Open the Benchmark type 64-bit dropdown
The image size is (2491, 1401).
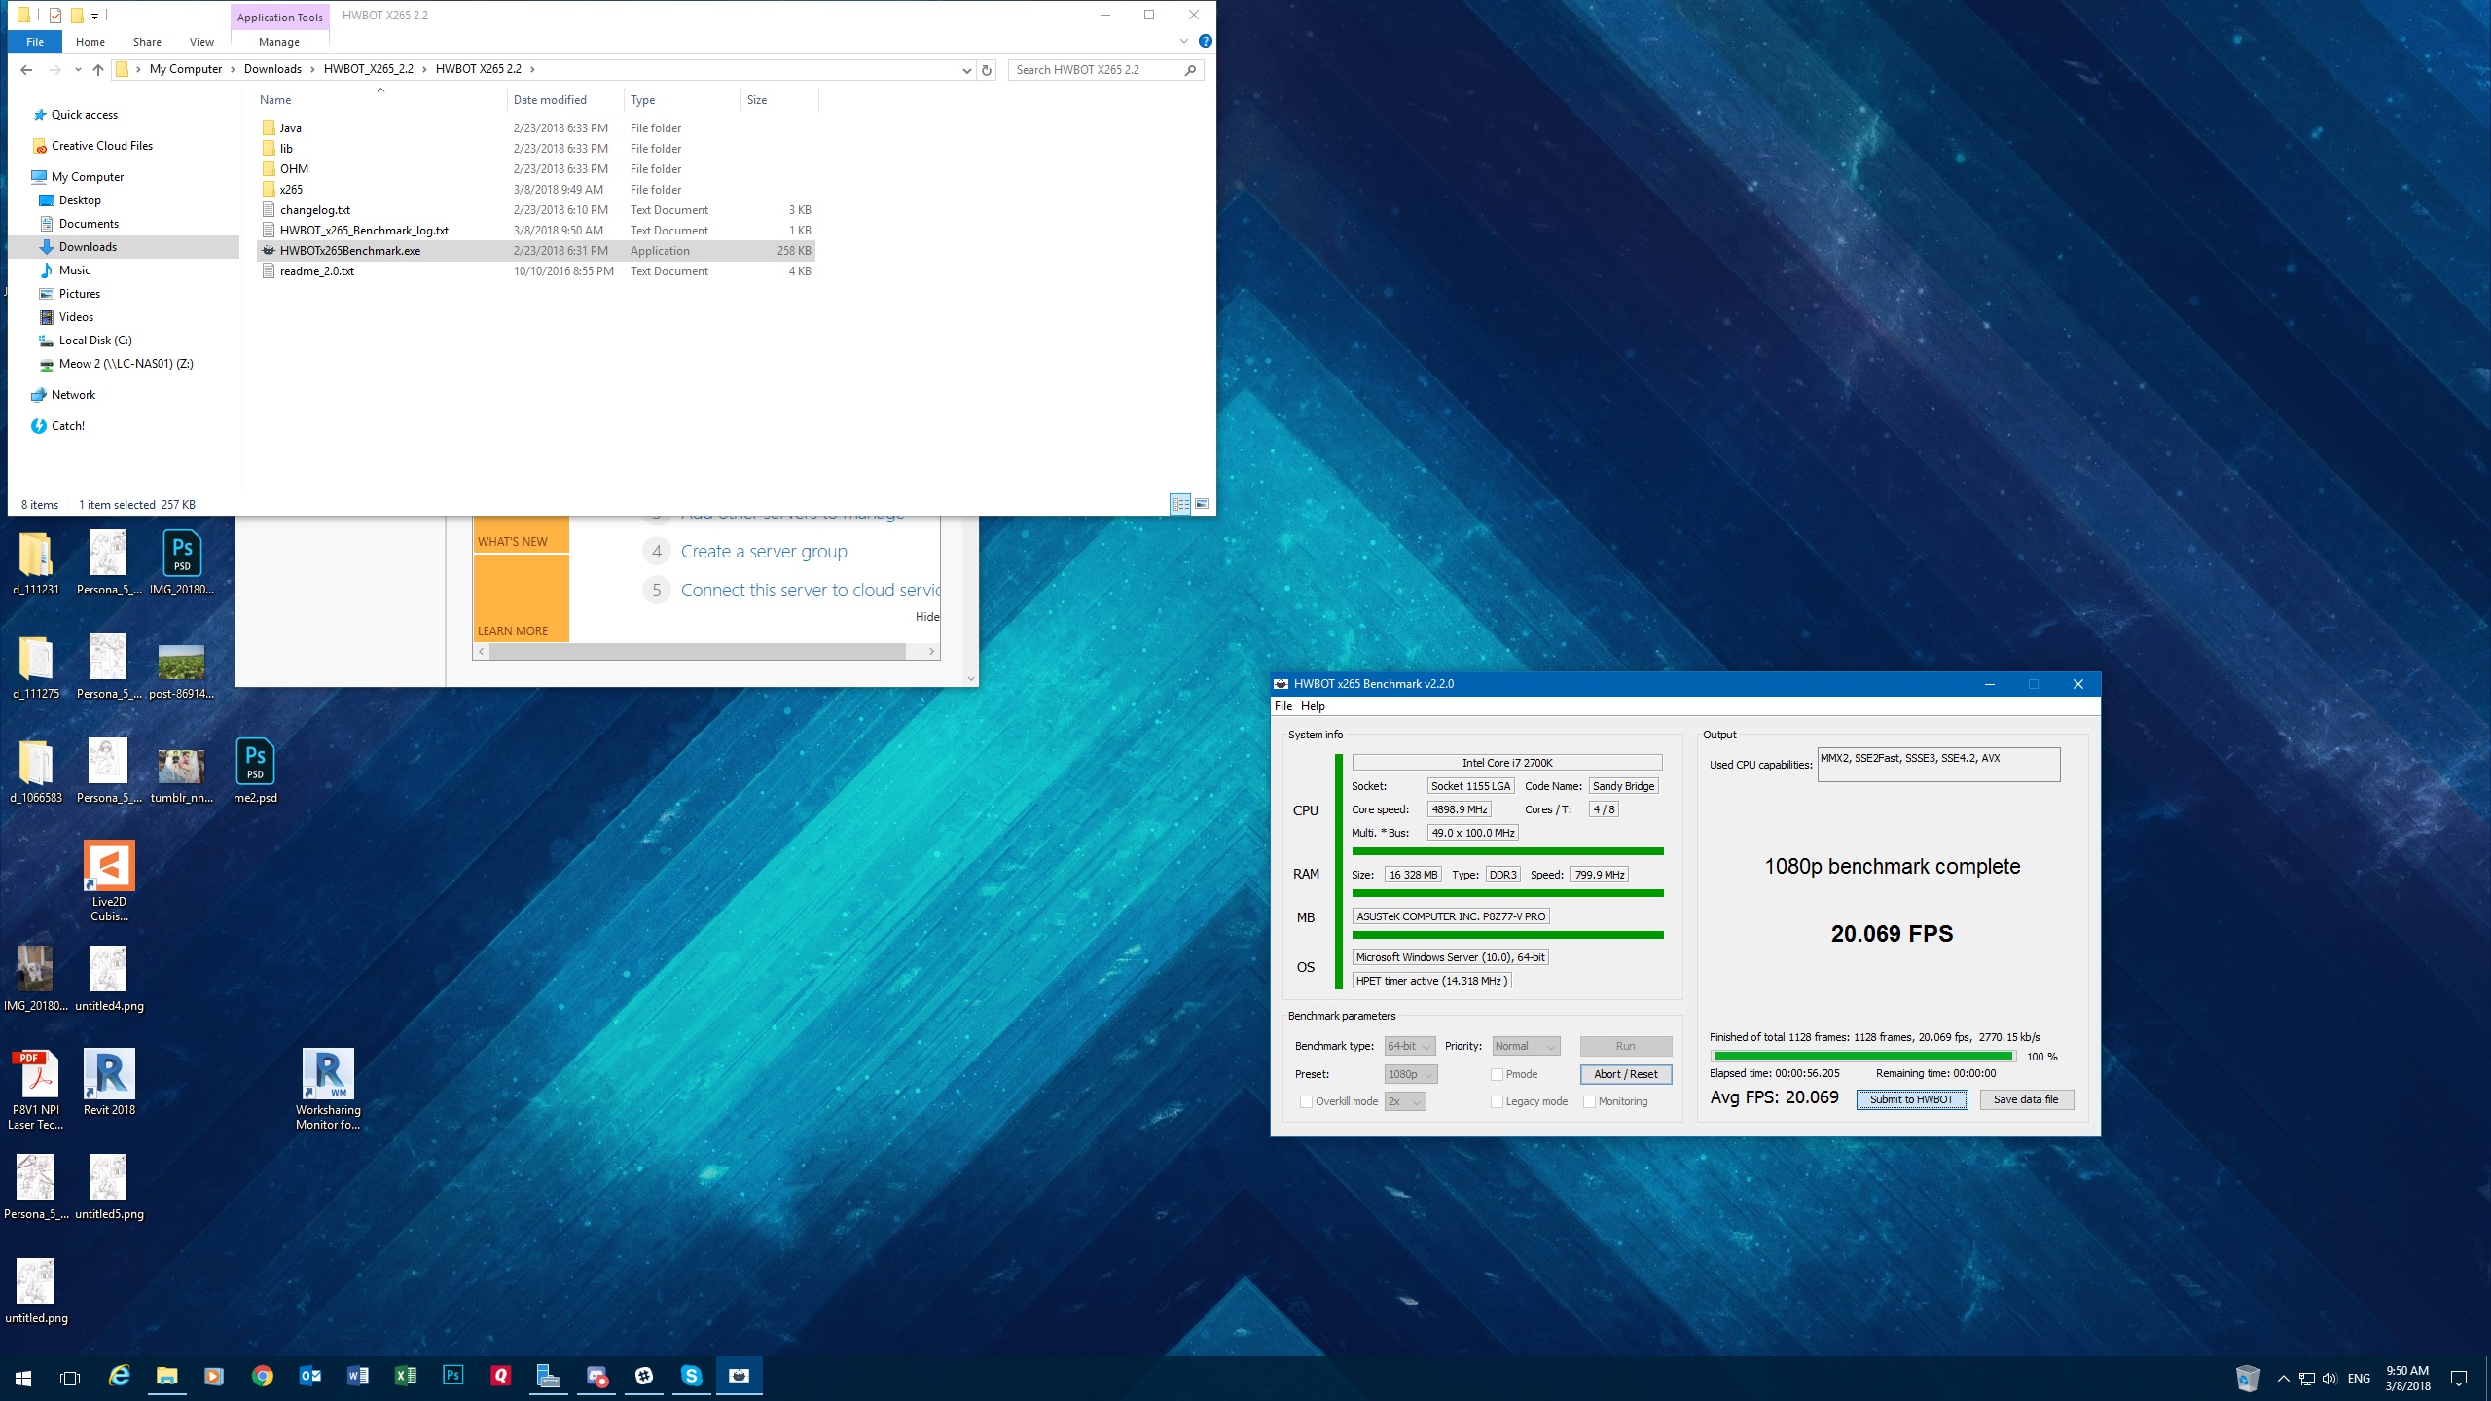(1410, 1046)
